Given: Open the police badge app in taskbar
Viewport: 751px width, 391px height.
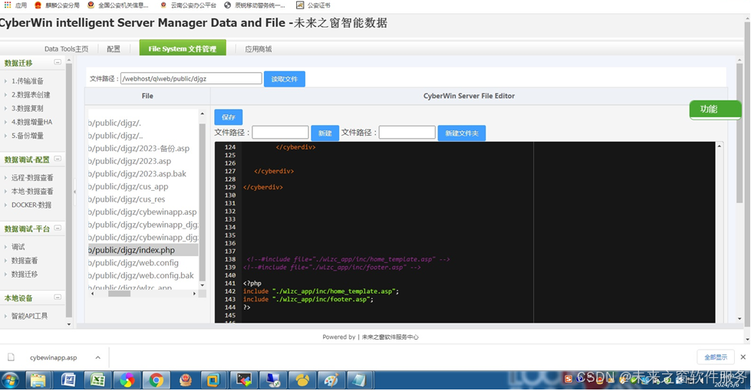Looking at the screenshot, I should pos(186,380).
